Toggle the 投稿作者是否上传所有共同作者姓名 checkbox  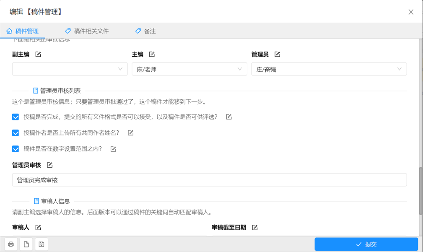[16, 133]
